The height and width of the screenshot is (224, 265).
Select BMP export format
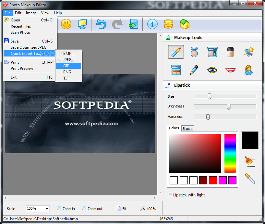click(x=69, y=54)
